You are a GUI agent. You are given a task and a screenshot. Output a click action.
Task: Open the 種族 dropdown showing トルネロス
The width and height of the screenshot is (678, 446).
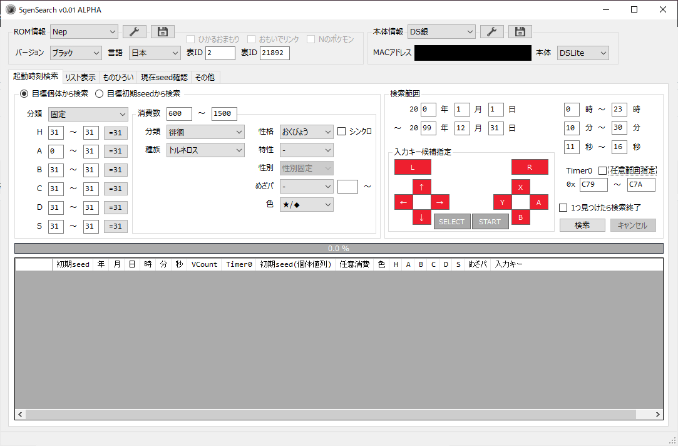tap(205, 150)
